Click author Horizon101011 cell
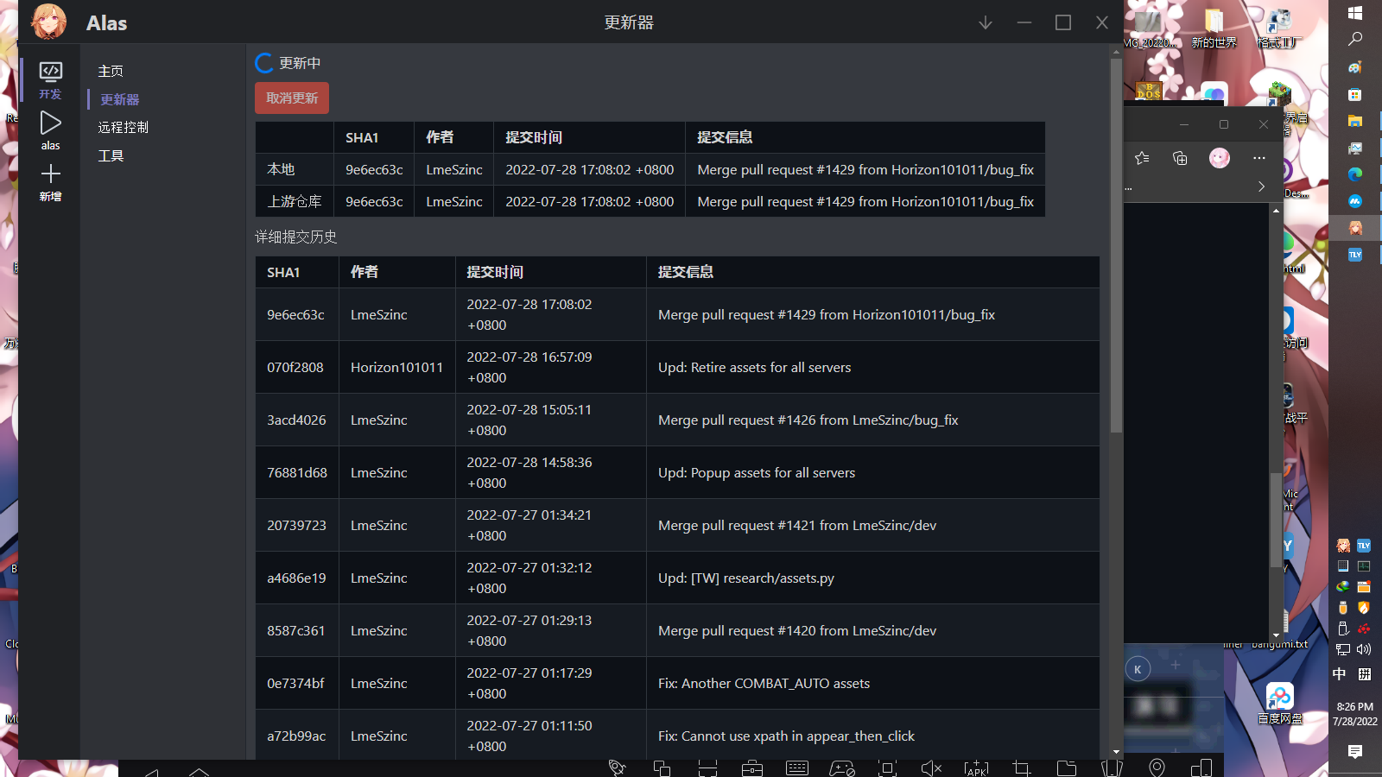Viewport: 1382px width, 777px height. pyautogui.click(x=396, y=367)
